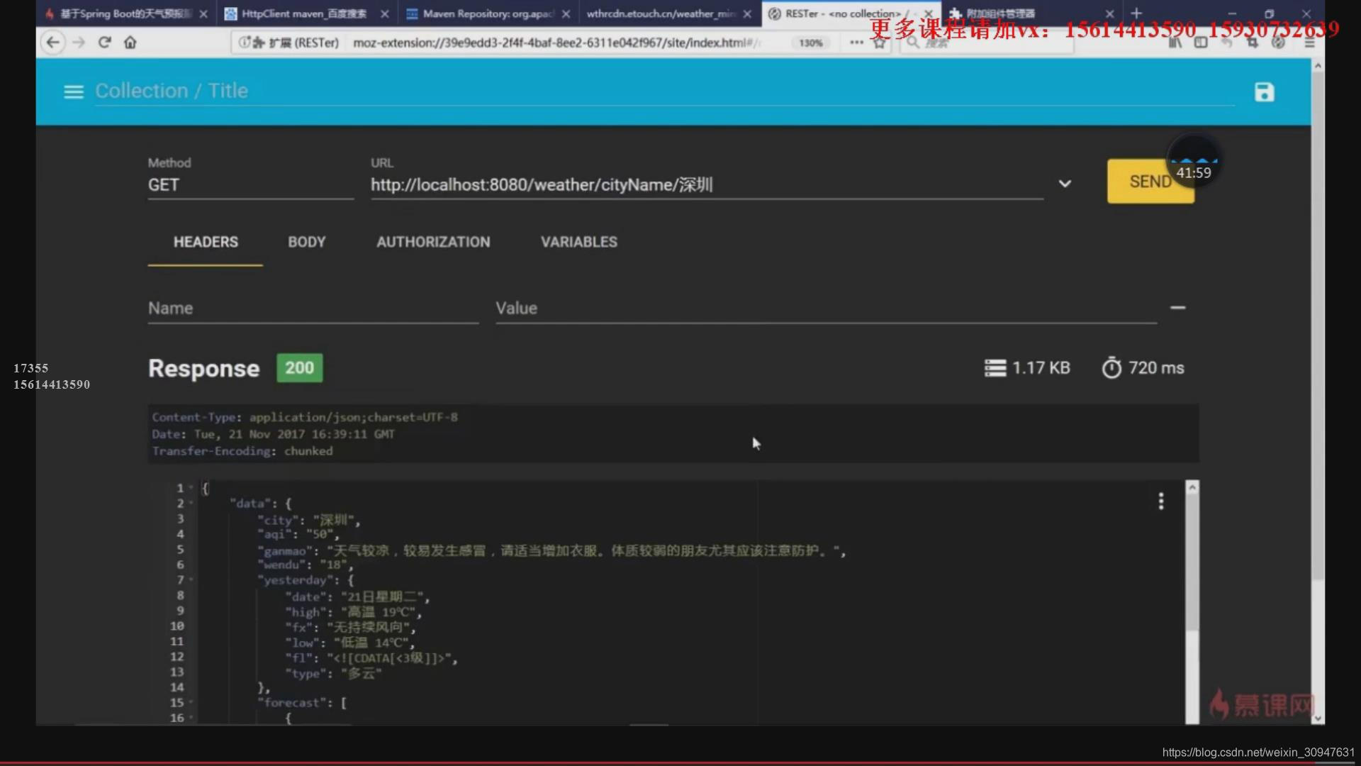Toggle the browser sidebar icon
The width and height of the screenshot is (1361, 766).
pos(1201,43)
